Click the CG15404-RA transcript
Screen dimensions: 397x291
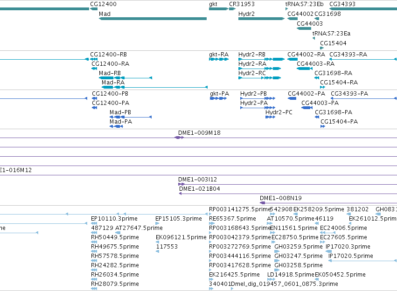click(x=339, y=83)
